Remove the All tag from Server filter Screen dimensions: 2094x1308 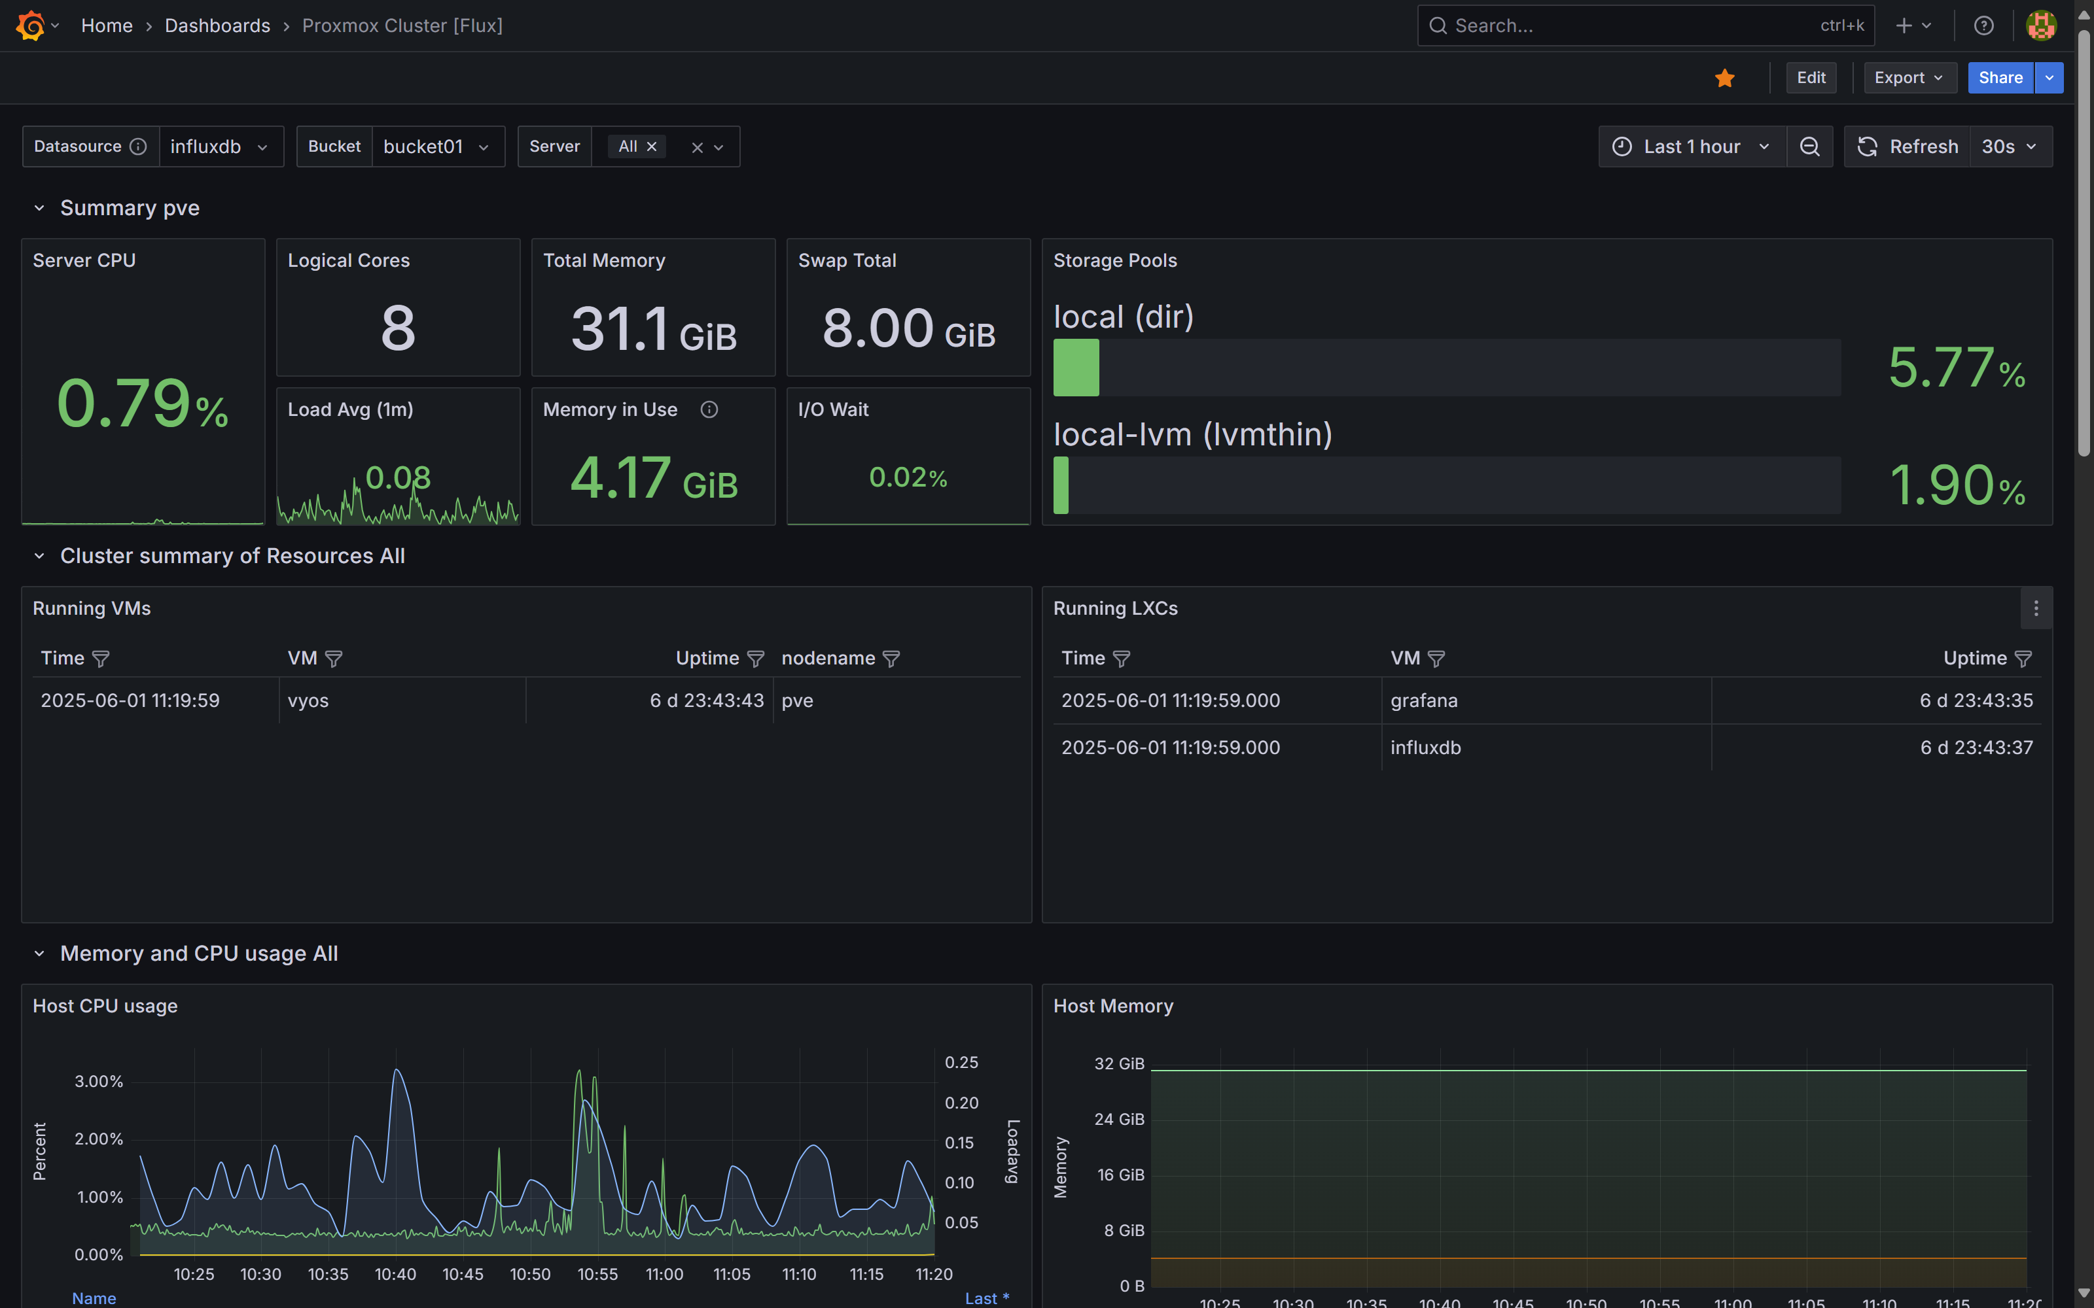652,146
